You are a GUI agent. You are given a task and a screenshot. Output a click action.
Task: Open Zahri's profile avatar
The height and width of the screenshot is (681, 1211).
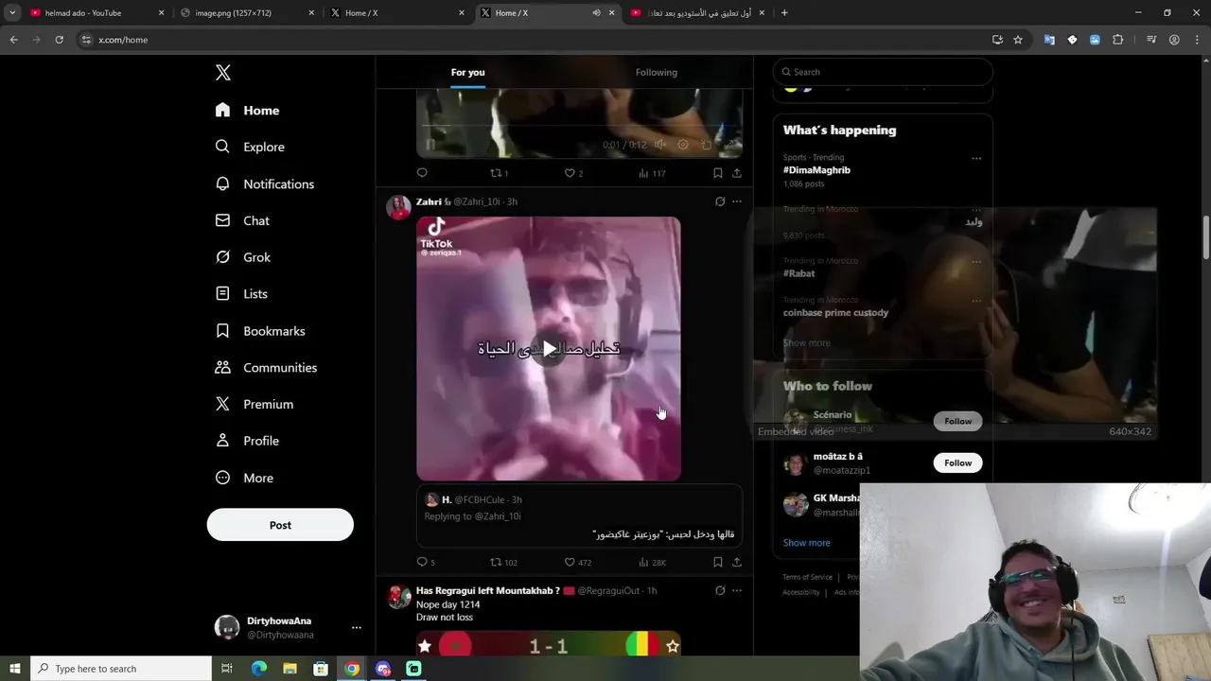pos(398,207)
